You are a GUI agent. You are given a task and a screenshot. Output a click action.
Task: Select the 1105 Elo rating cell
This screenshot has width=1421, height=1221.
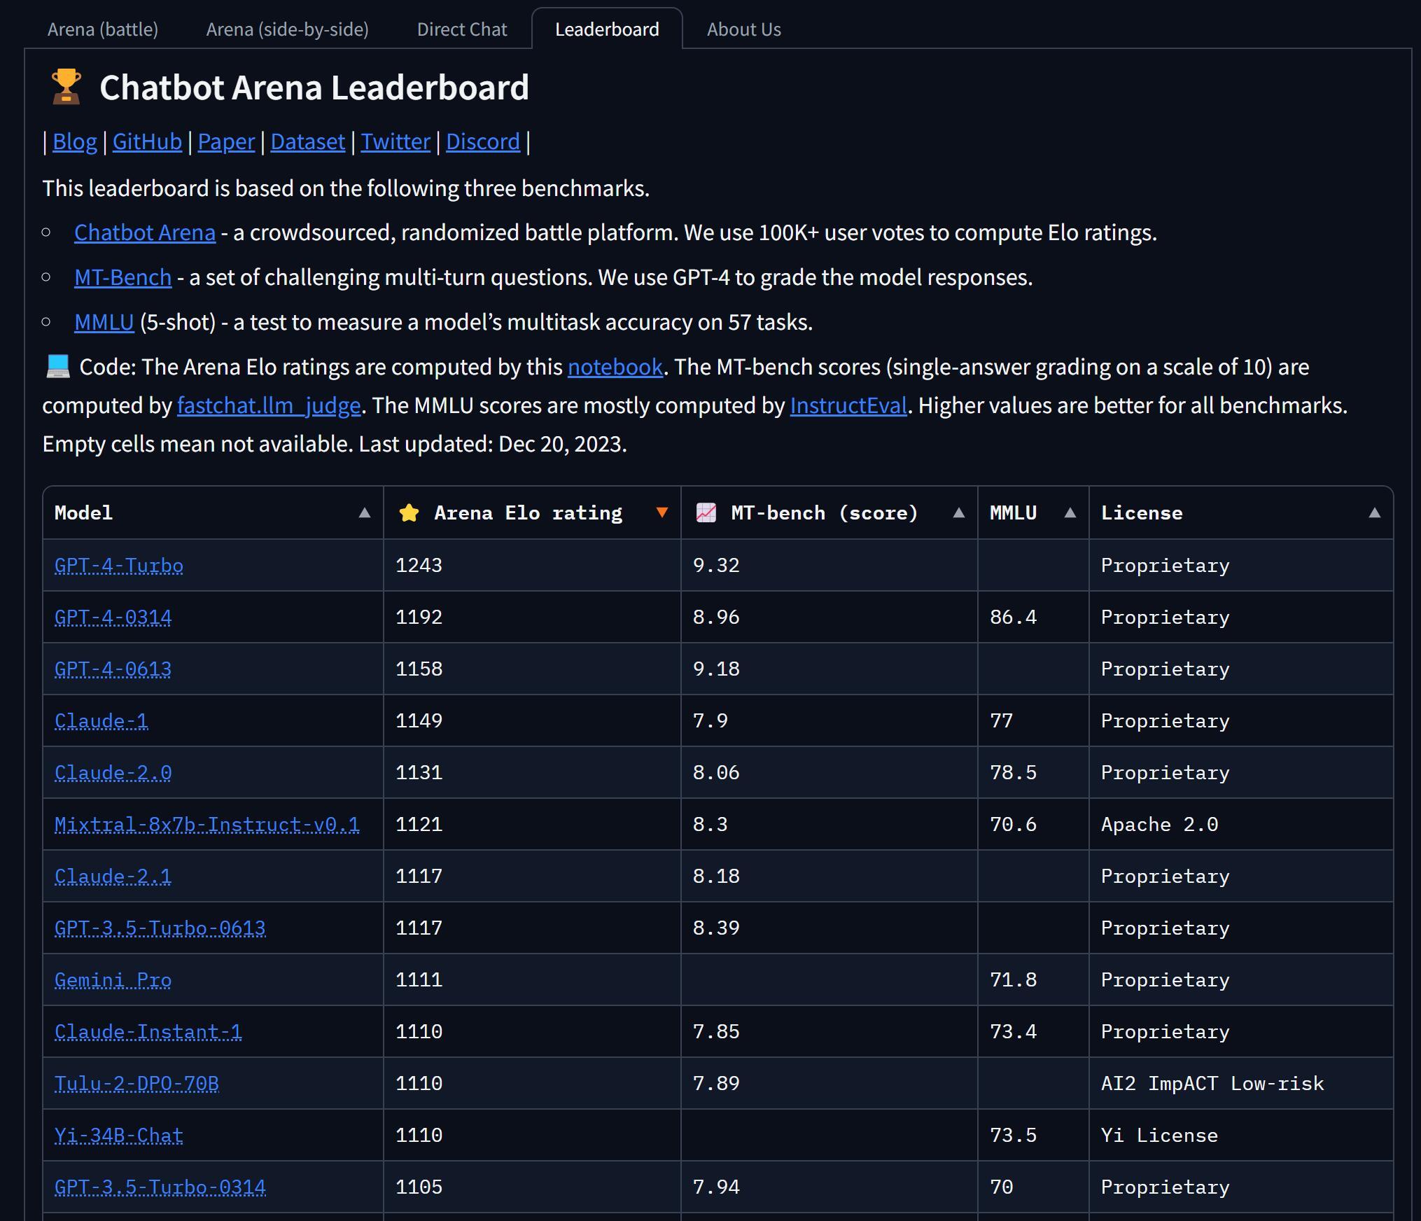pos(532,1187)
